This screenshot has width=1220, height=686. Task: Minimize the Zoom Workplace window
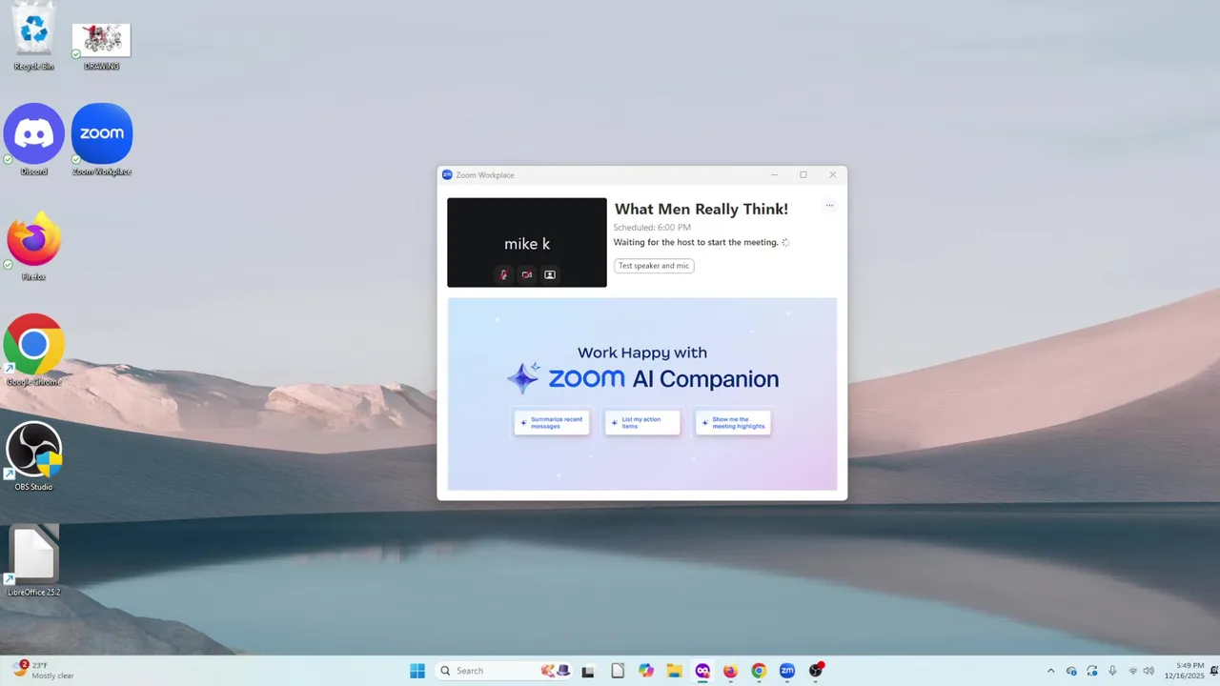tap(774, 174)
